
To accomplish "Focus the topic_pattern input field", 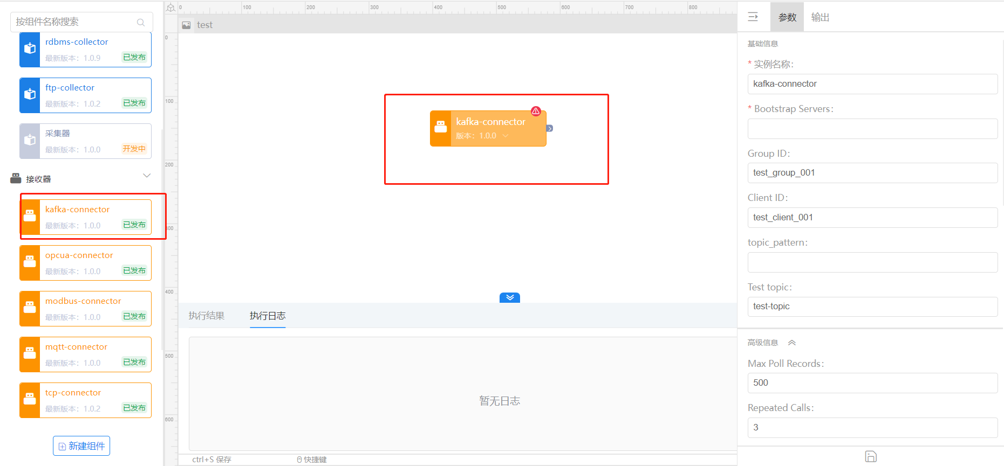I will [872, 262].
